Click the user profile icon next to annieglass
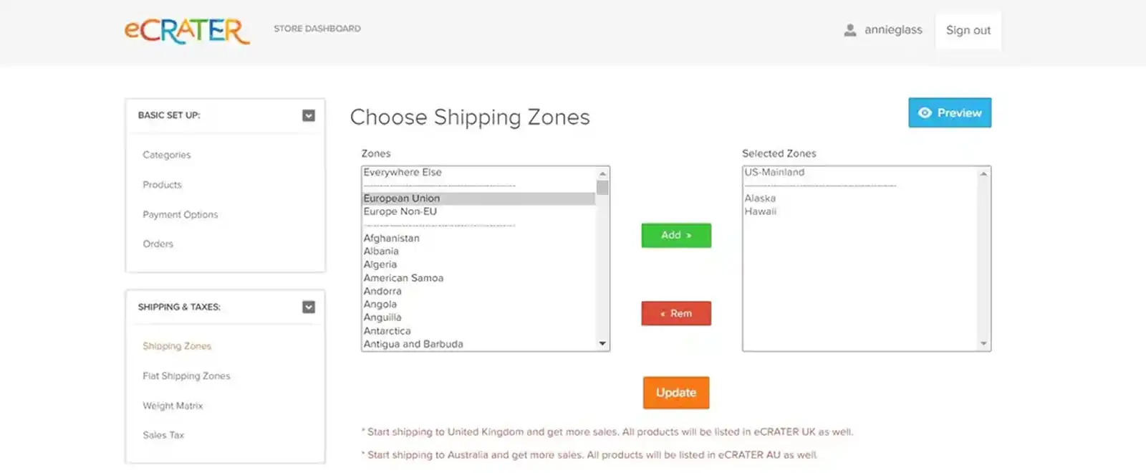Screen dimensions: 1146x473 [x=850, y=30]
